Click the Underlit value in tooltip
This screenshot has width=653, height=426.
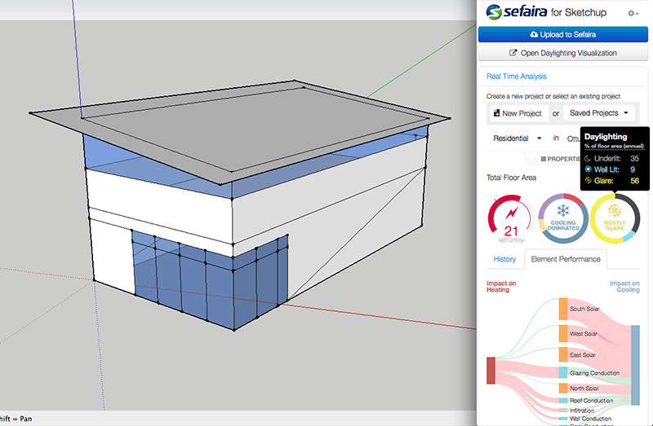coord(635,158)
